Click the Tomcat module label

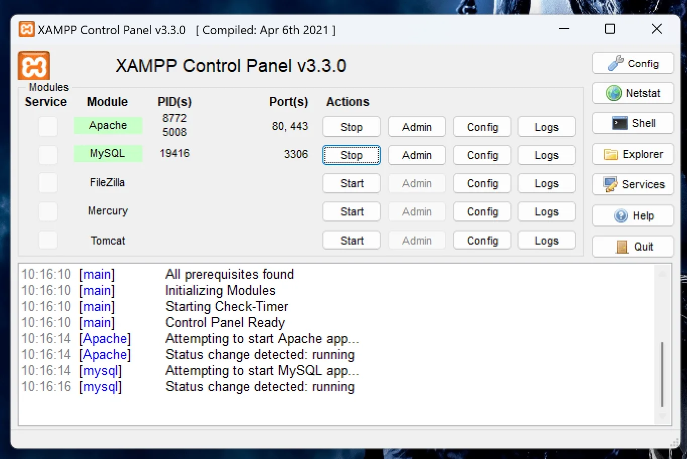click(108, 241)
